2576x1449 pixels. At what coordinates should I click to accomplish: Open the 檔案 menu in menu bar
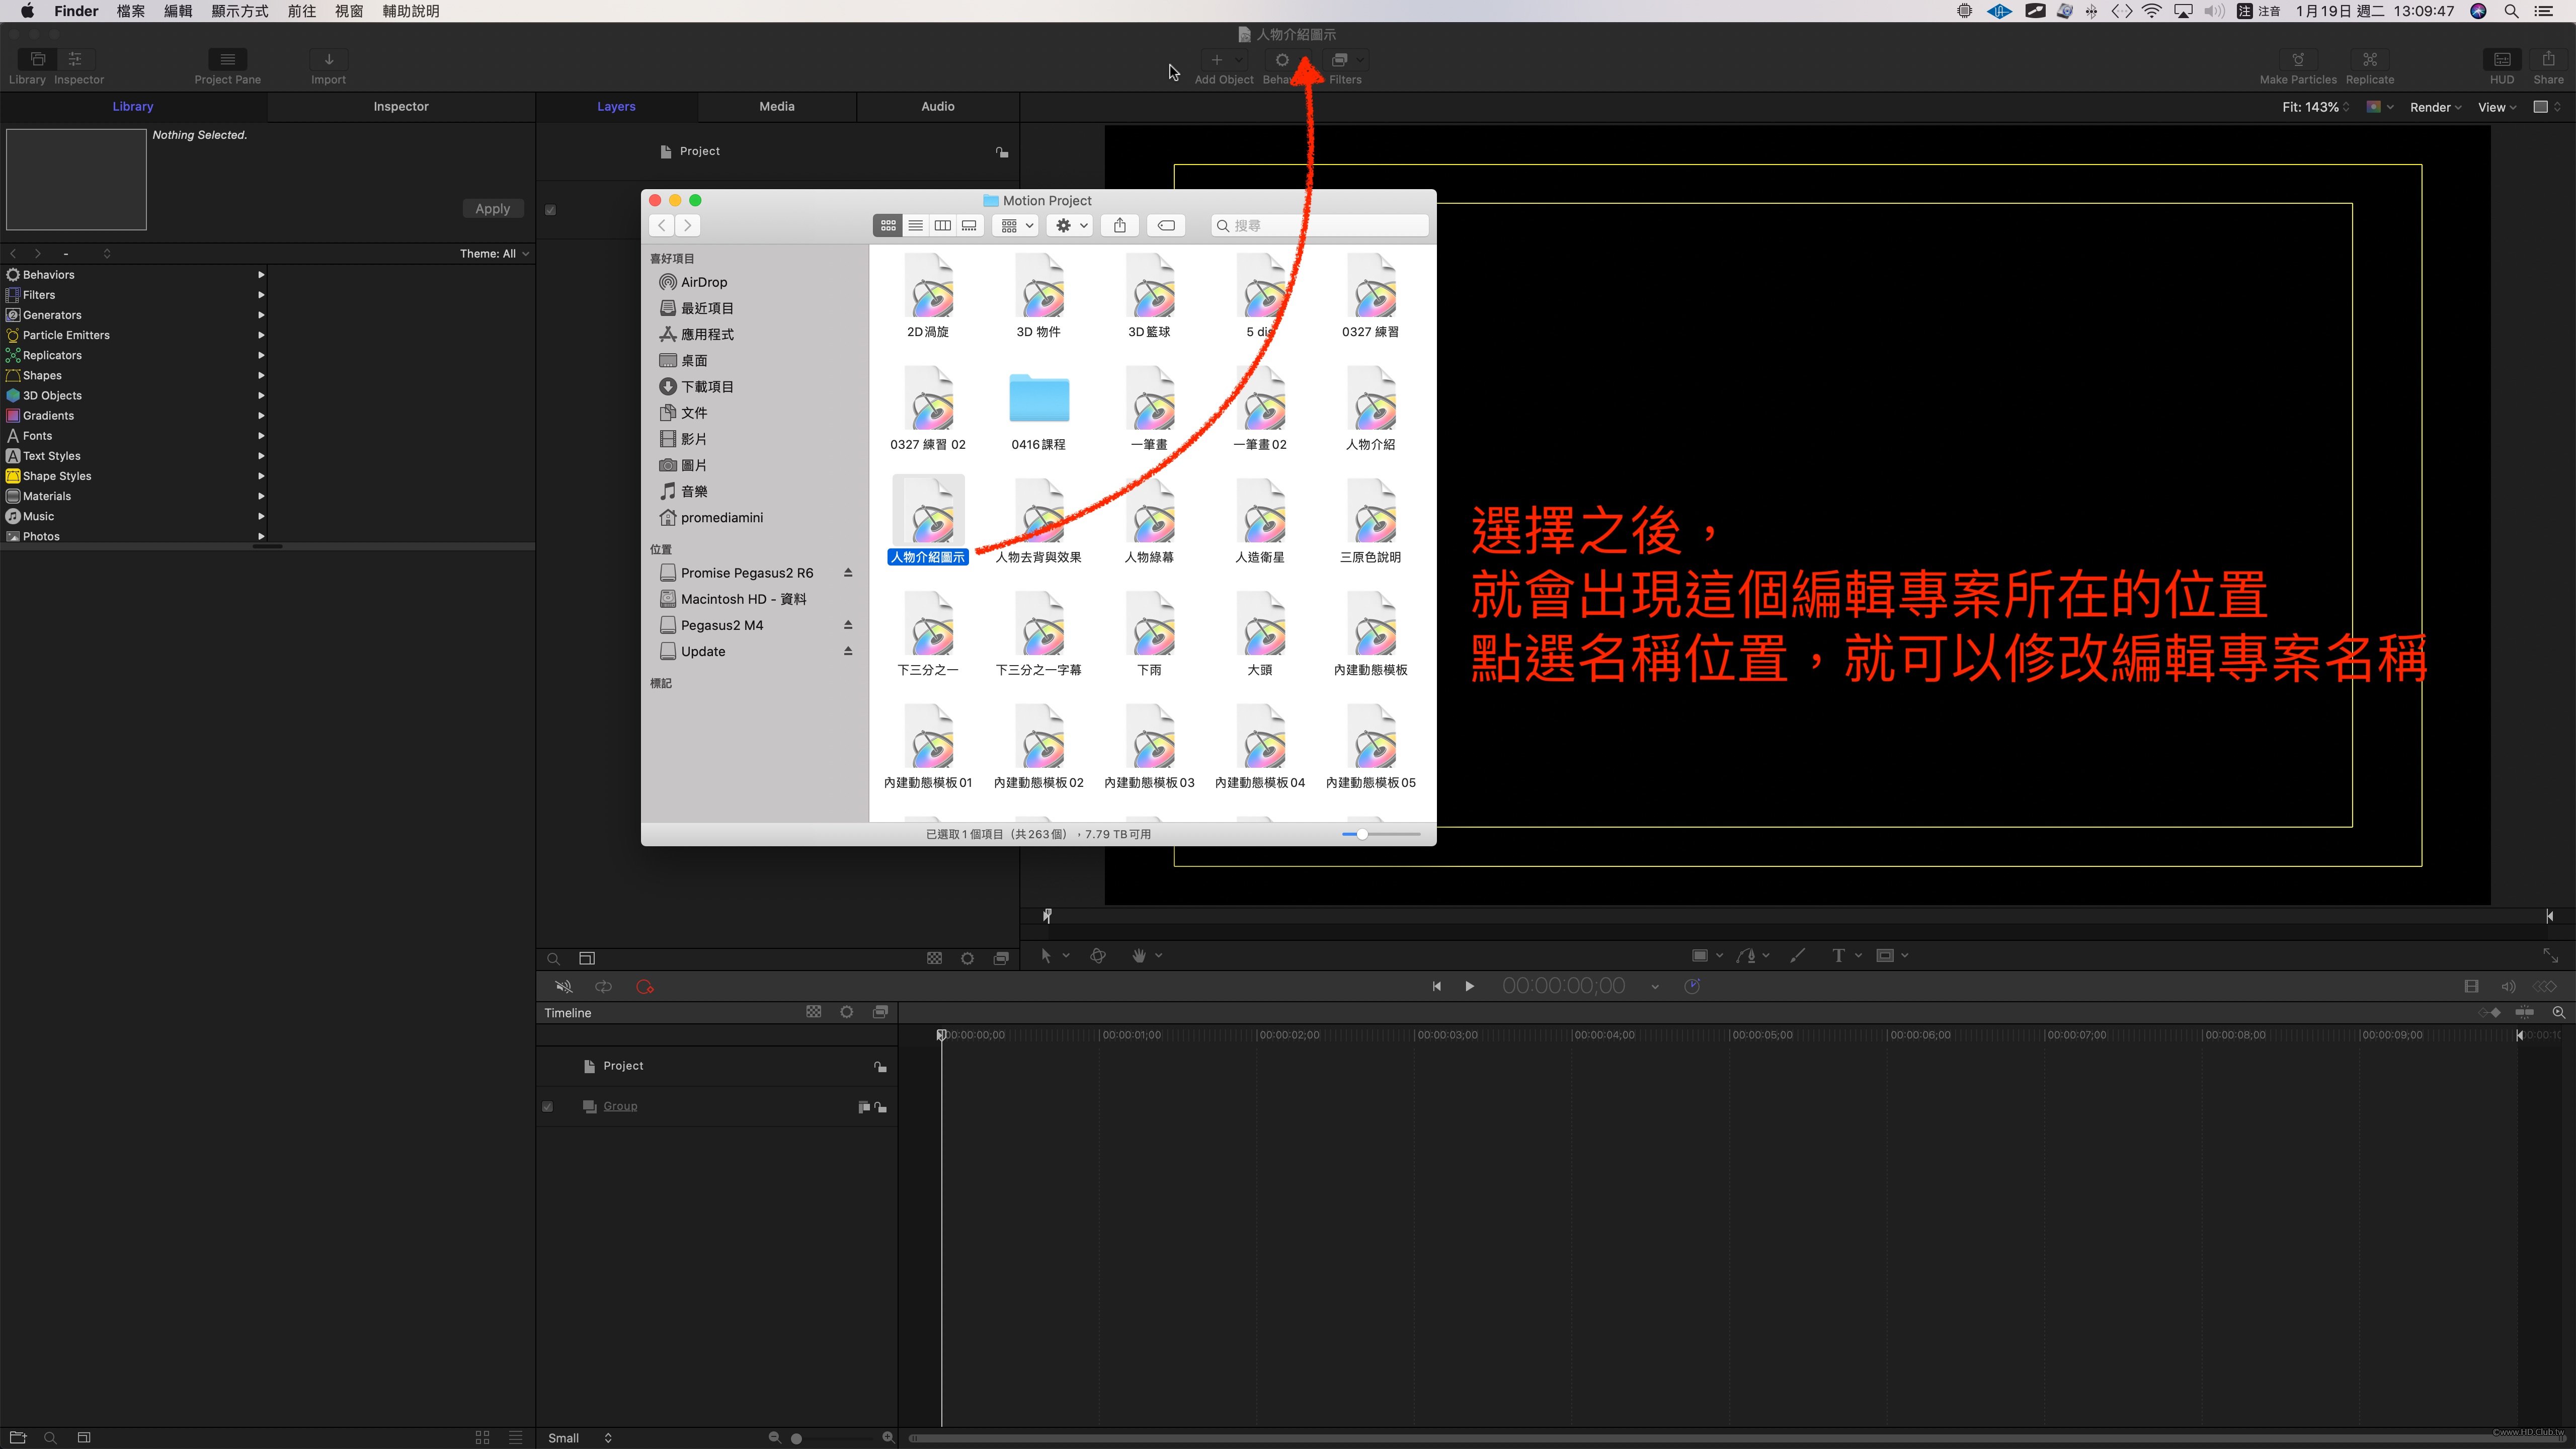[130, 11]
